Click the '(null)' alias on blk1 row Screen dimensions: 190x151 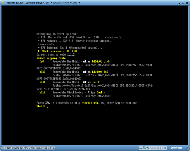(96, 82)
